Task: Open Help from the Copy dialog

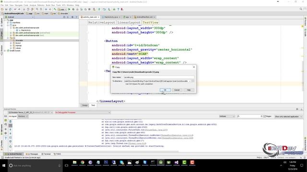Action: pyautogui.click(x=189, y=90)
